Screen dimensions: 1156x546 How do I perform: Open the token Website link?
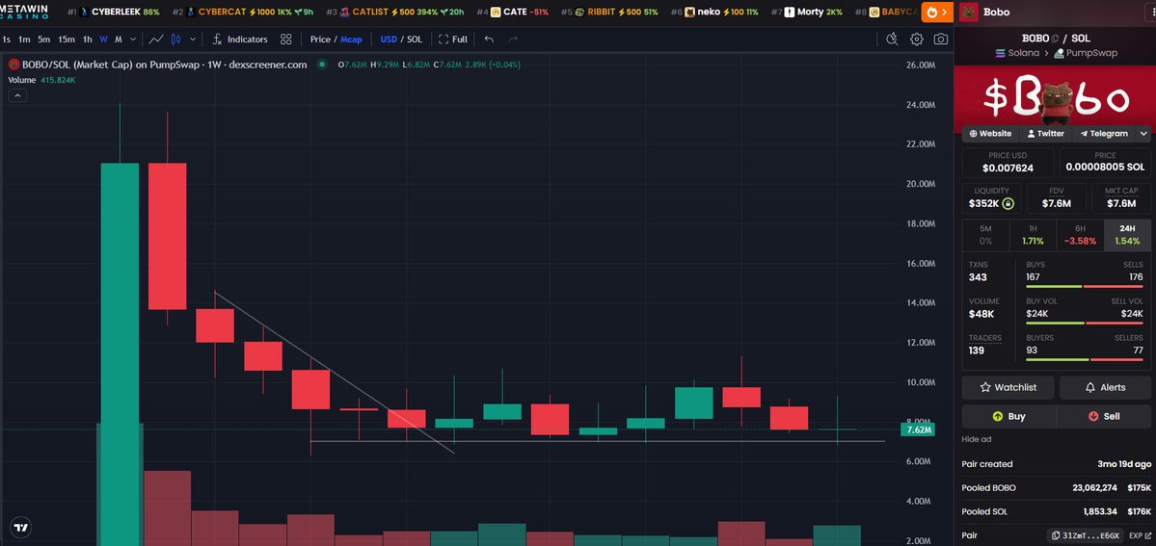[990, 133]
